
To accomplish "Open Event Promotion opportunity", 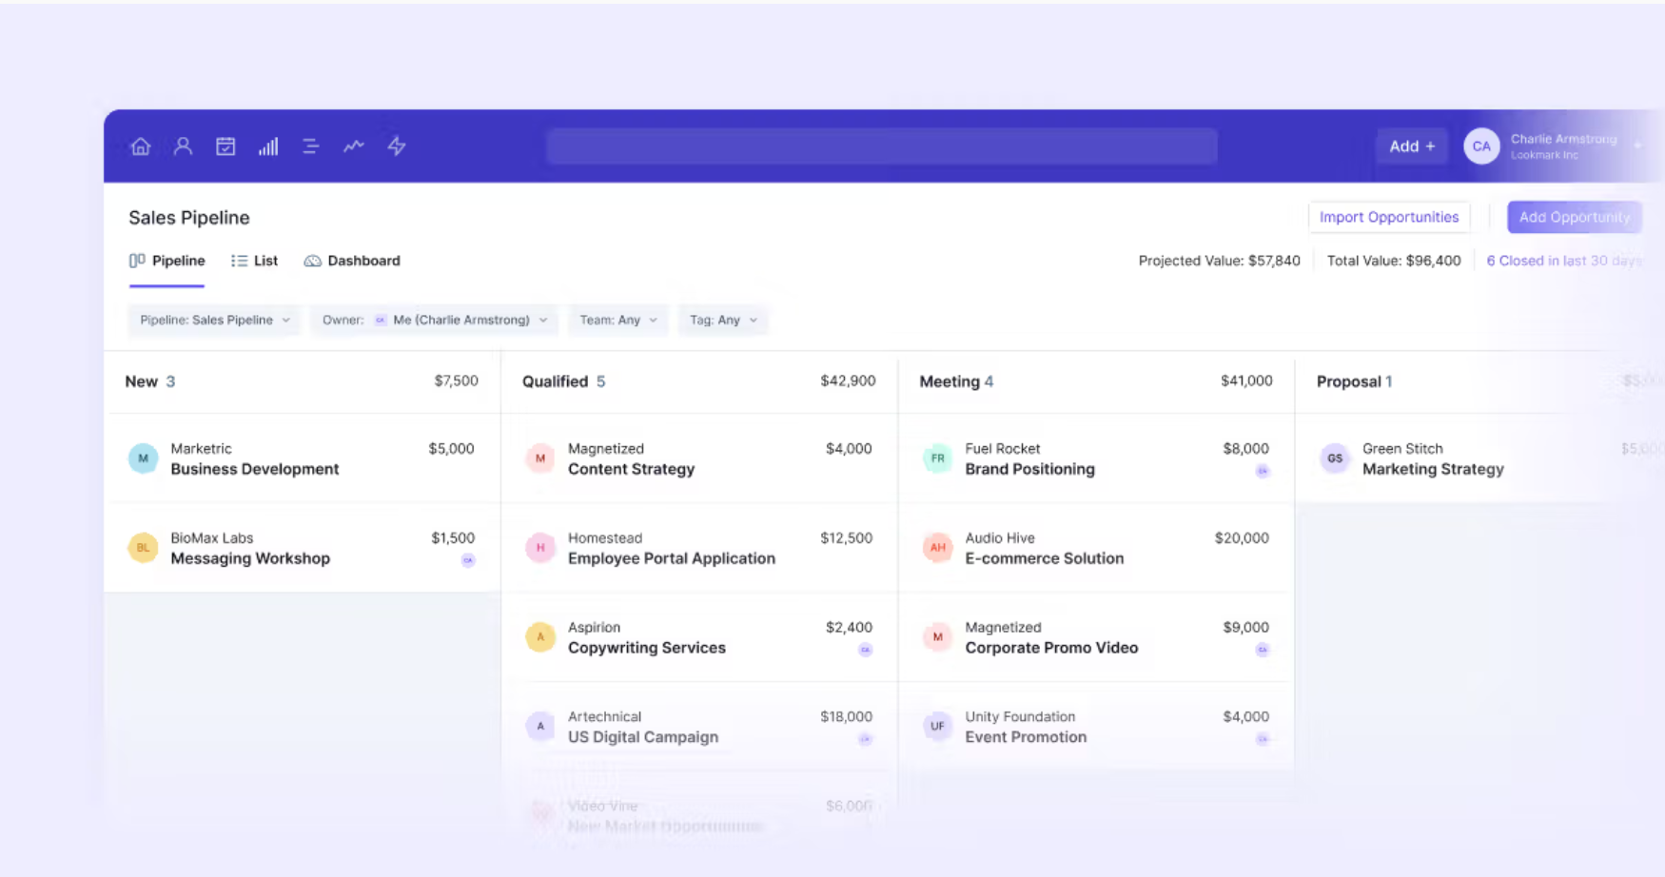I will 1026,737.
